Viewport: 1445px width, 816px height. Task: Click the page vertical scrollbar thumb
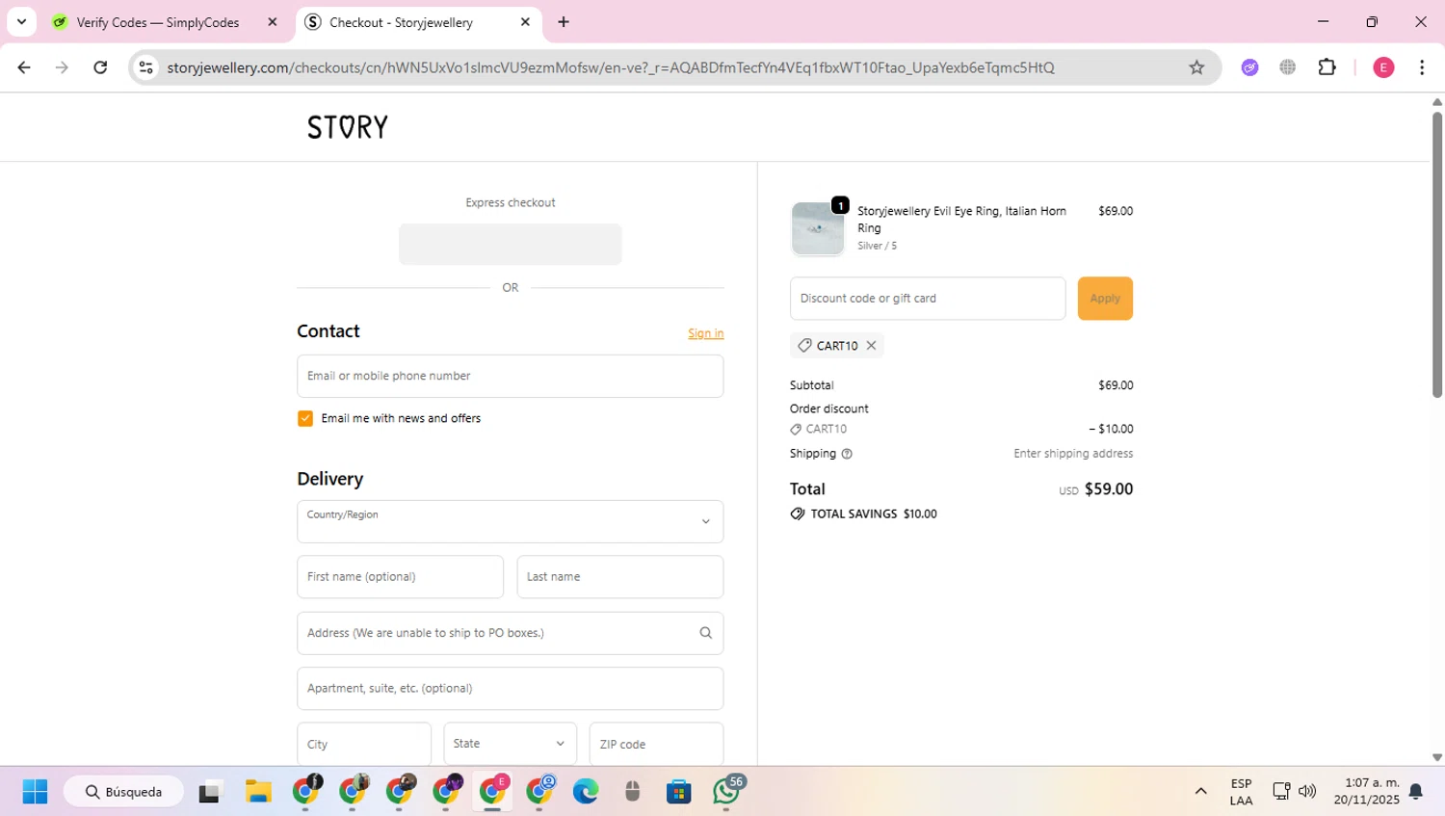pos(1437,252)
